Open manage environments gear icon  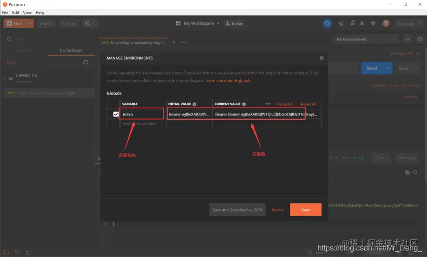click(420, 39)
